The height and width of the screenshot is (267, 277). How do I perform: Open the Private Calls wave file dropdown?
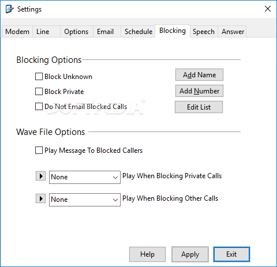coord(85,177)
